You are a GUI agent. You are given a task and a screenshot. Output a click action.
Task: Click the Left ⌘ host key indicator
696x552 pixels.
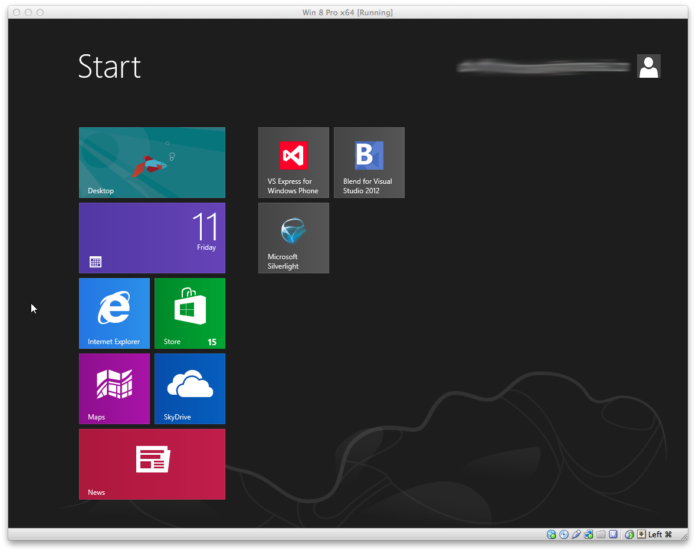tap(660, 534)
